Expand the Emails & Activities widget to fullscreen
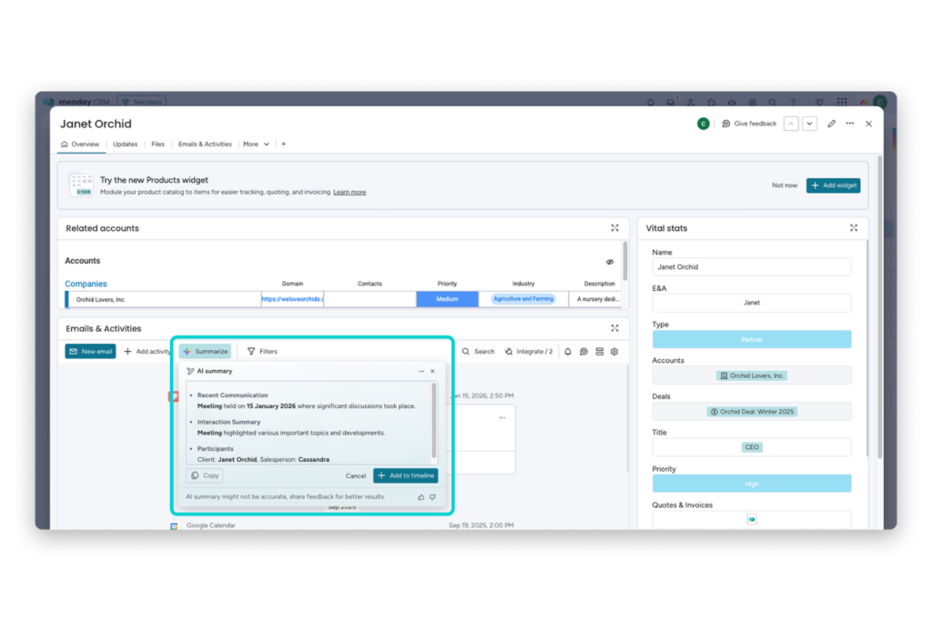Viewport: 932px width, 621px height. (614, 328)
